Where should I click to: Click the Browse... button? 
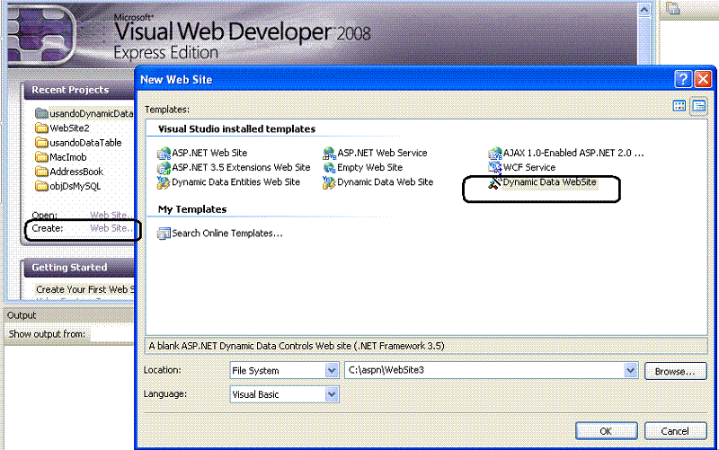(675, 371)
